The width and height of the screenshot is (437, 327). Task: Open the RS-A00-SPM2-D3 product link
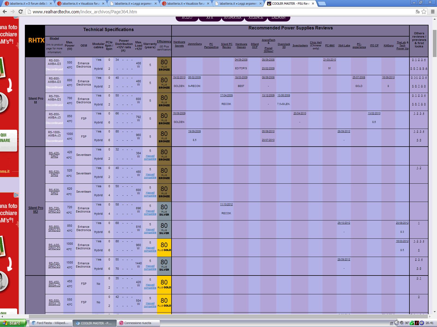point(54,247)
